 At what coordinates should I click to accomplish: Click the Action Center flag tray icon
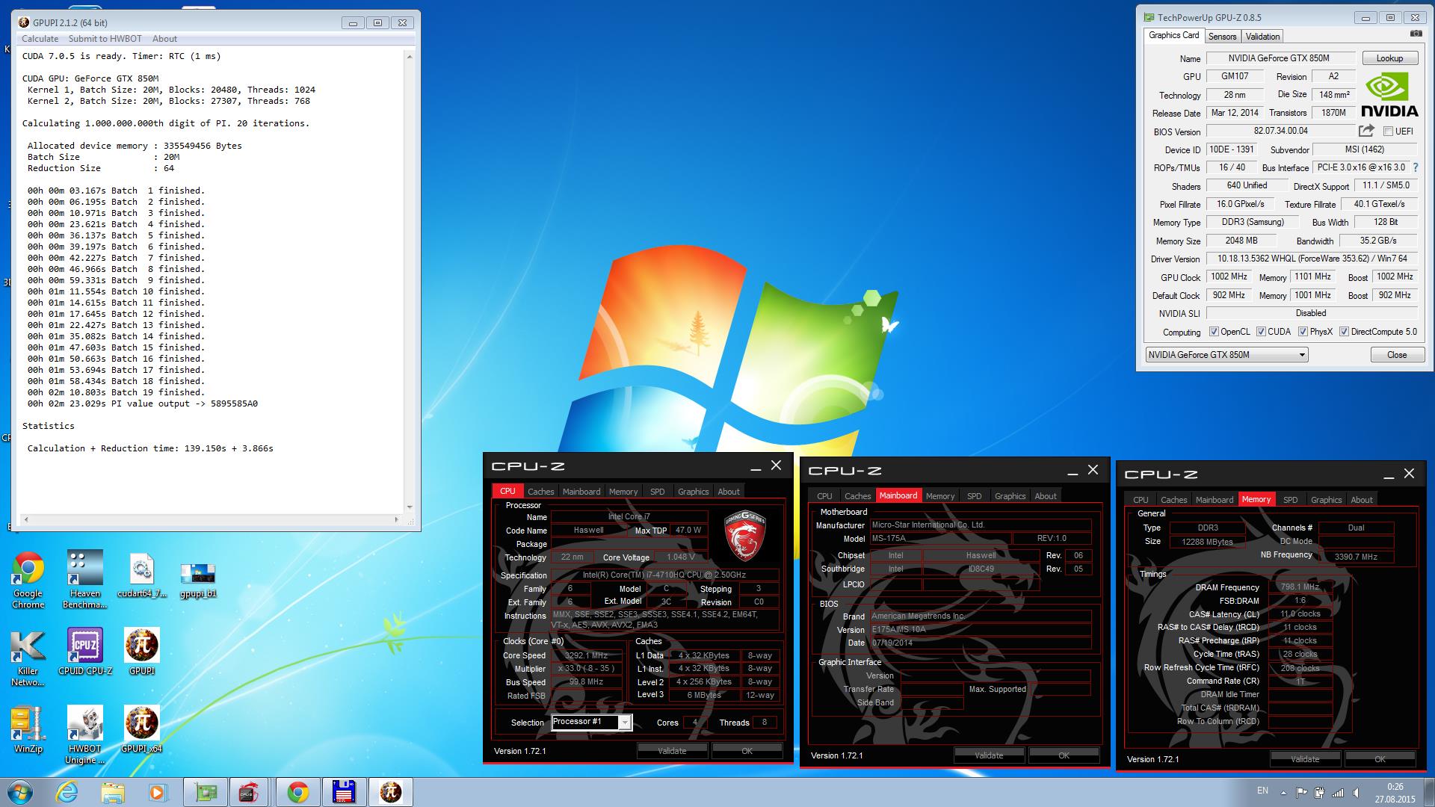tap(1301, 792)
